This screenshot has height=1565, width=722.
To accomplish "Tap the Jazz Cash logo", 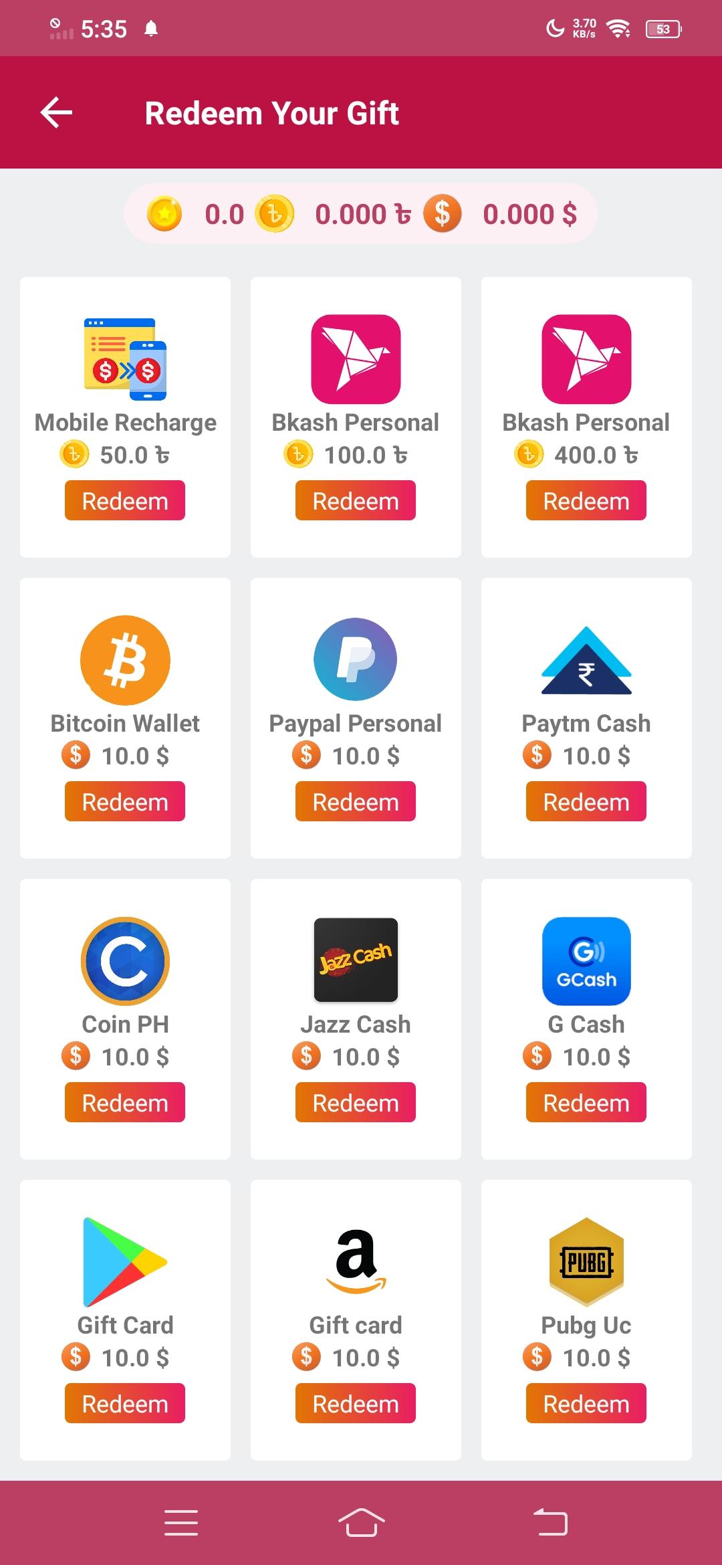I will pos(356,960).
